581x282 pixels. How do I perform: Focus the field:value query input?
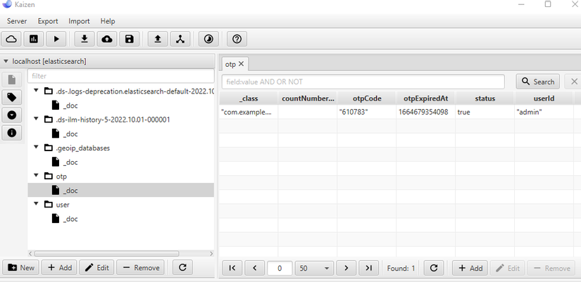pos(363,82)
